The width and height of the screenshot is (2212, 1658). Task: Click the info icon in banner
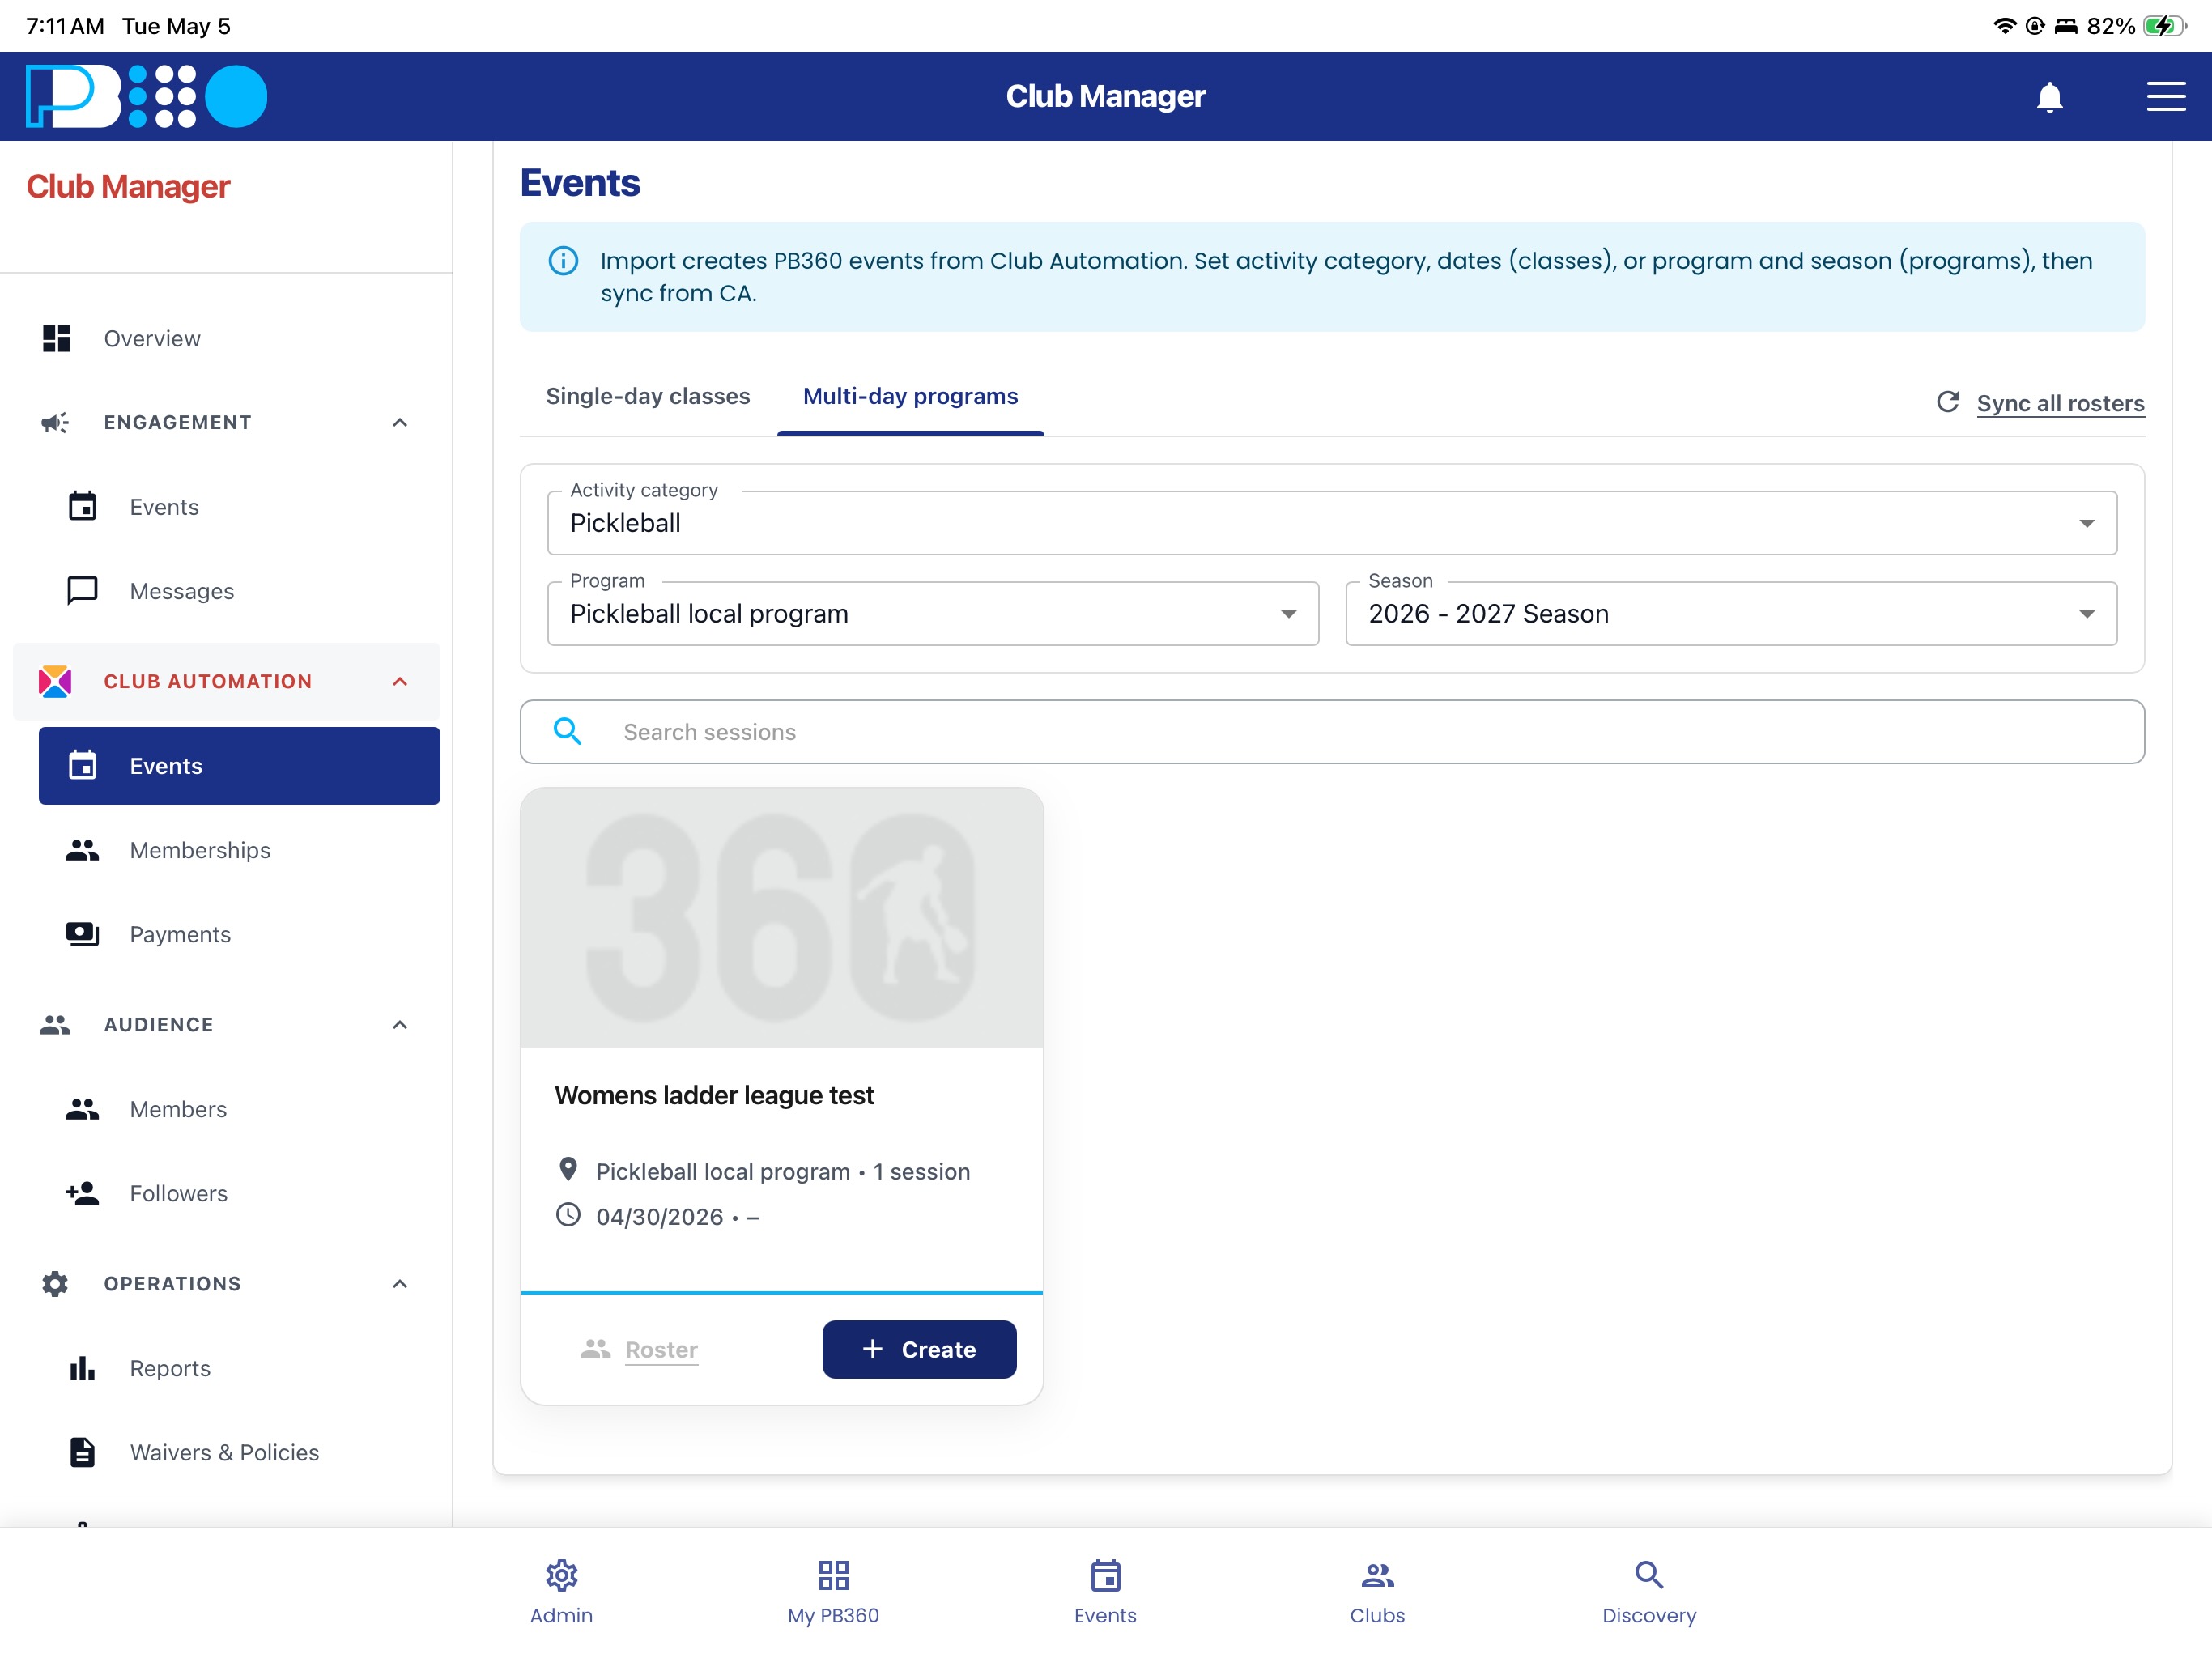(x=563, y=261)
